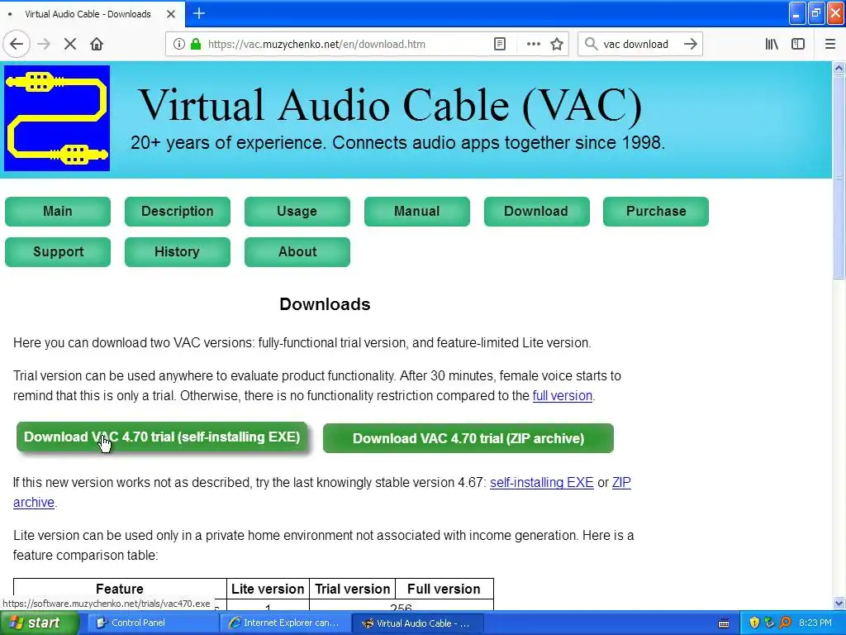Open the About page
Viewport: 846px width, 635px height.
[297, 251]
